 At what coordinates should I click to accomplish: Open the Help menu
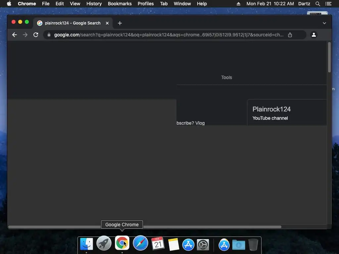[202, 4]
